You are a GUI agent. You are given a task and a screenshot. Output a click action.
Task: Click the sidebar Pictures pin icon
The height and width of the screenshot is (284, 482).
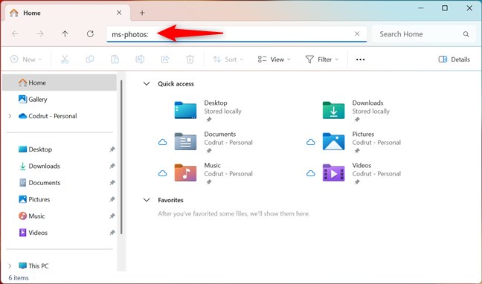click(x=112, y=199)
